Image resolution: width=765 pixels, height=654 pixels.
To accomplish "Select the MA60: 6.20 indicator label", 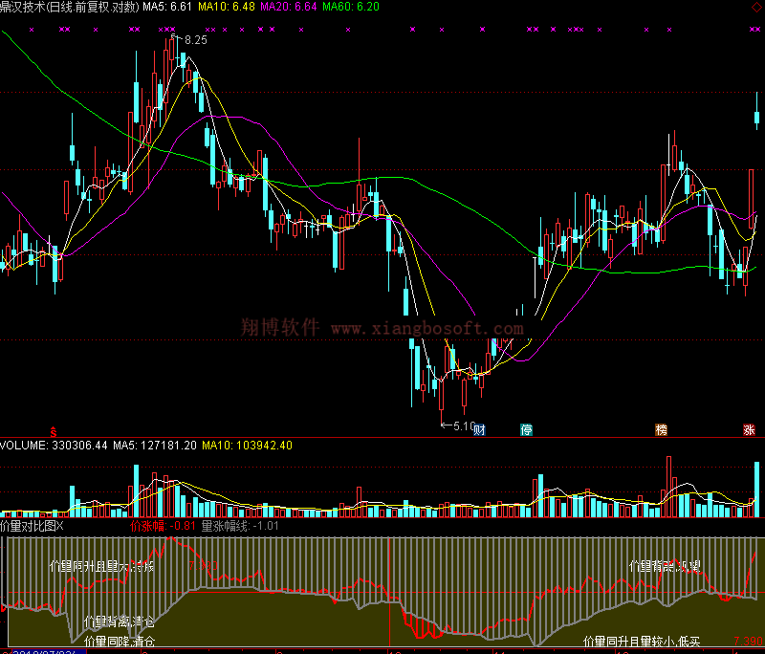I will (x=351, y=7).
